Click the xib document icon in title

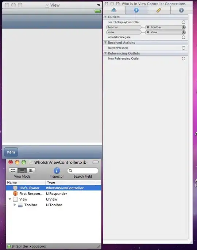[31, 162]
